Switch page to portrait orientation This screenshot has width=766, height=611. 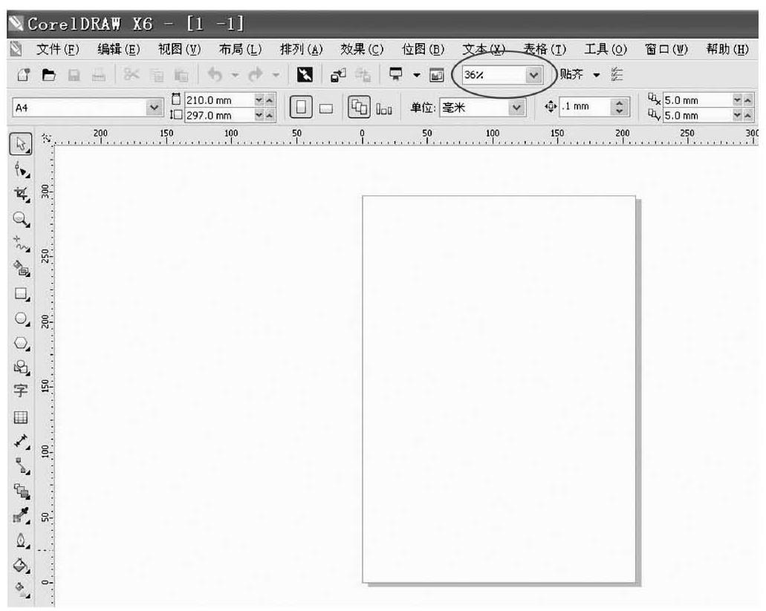[303, 108]
